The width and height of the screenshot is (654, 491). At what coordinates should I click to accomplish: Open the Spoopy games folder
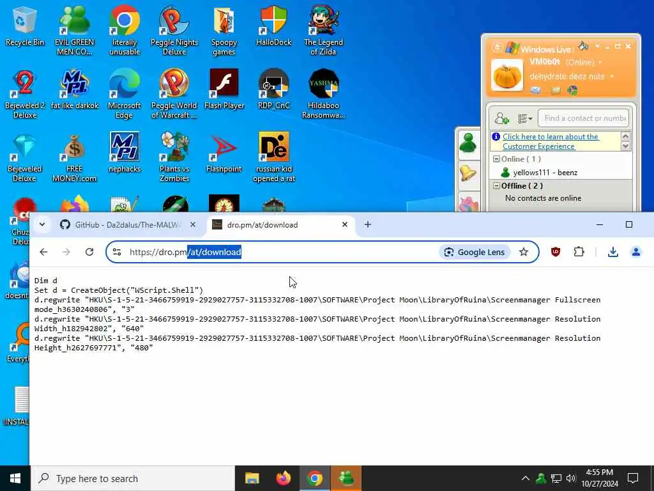pos(224,31)
